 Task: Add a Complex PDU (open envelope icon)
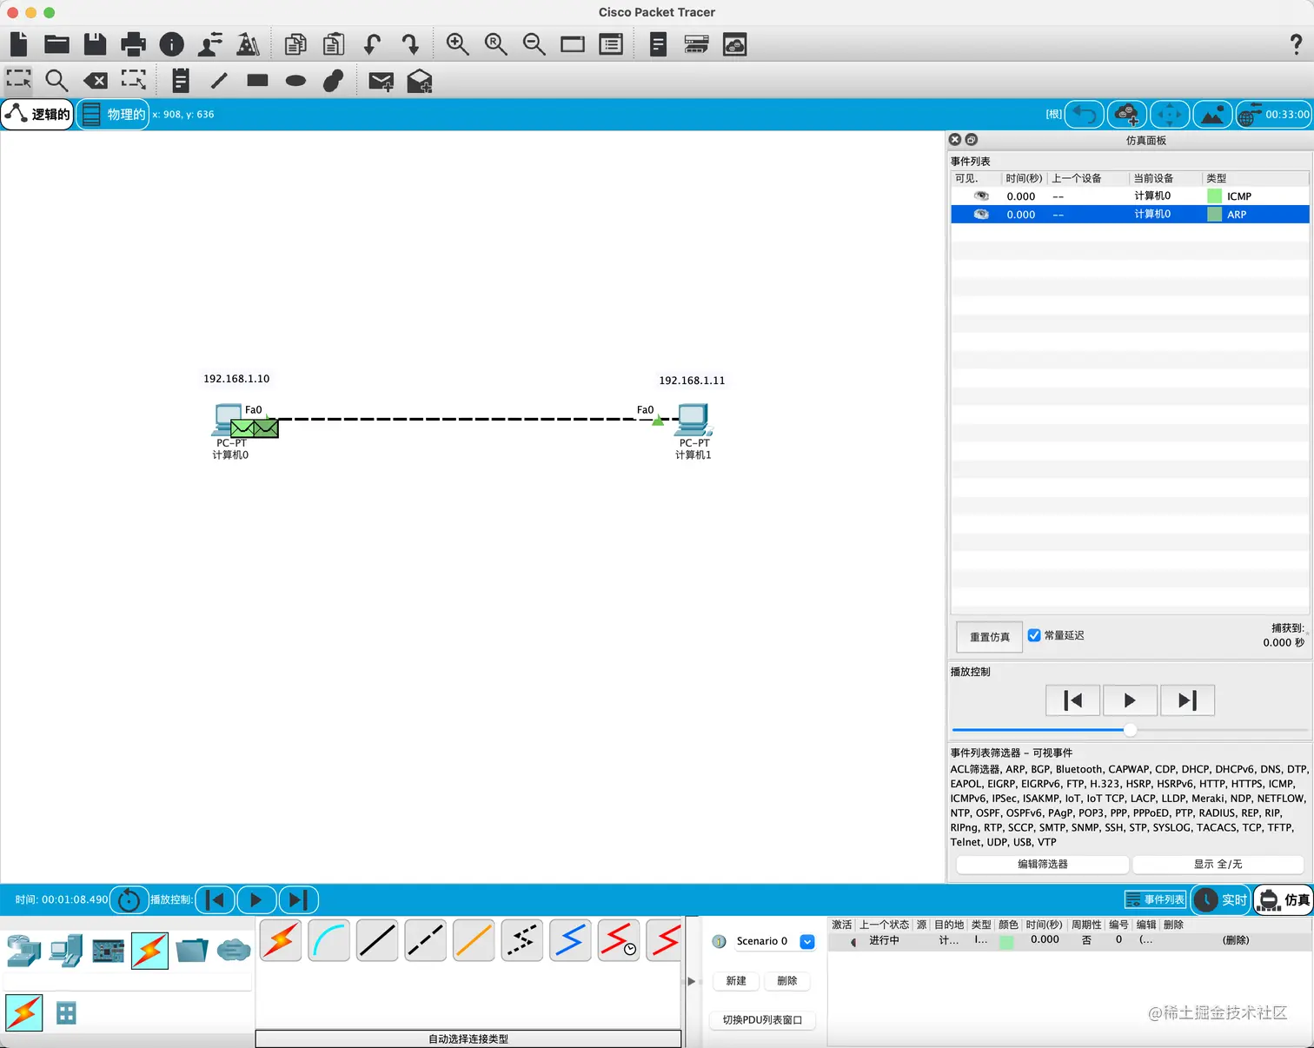point(420,81)
